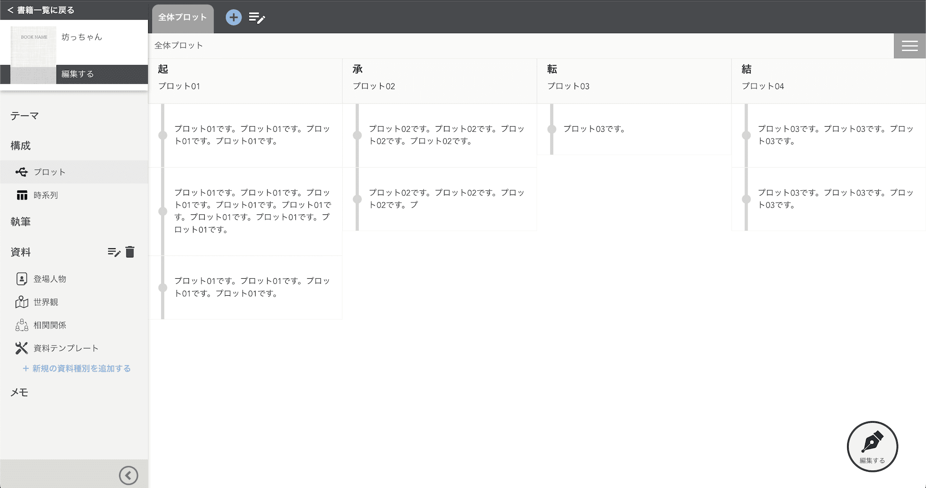Open 登場人物 in the sidebar
The image size is (926, 488).
(x=50, y=279)
